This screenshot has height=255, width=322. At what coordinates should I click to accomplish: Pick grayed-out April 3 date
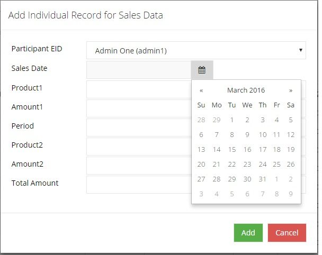tap(201, 194)
